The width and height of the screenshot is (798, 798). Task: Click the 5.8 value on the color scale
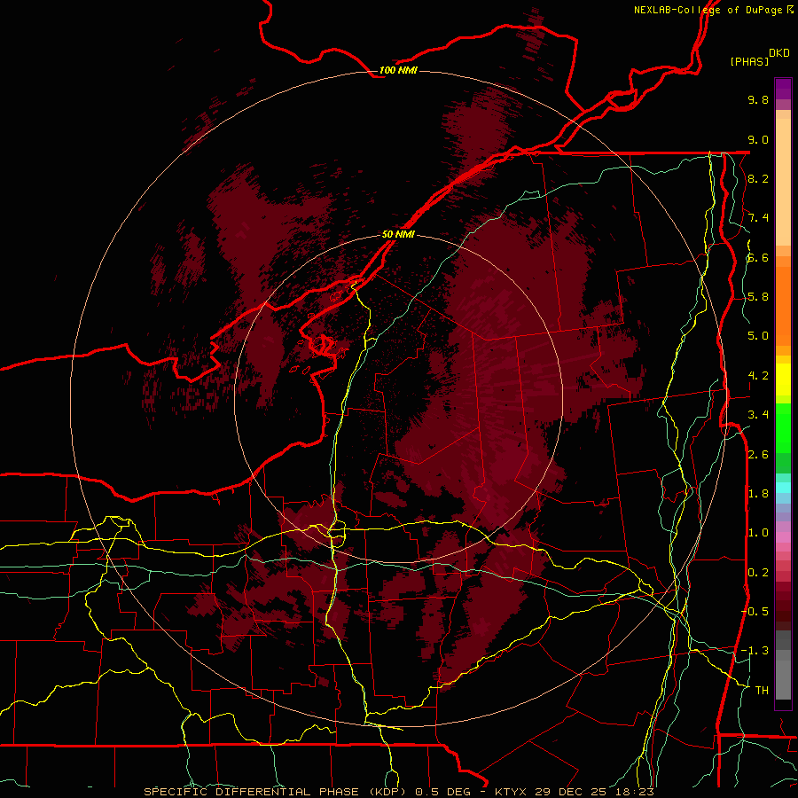point(758,297)
